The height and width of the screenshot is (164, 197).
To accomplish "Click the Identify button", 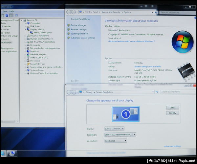I will [172, 113].
